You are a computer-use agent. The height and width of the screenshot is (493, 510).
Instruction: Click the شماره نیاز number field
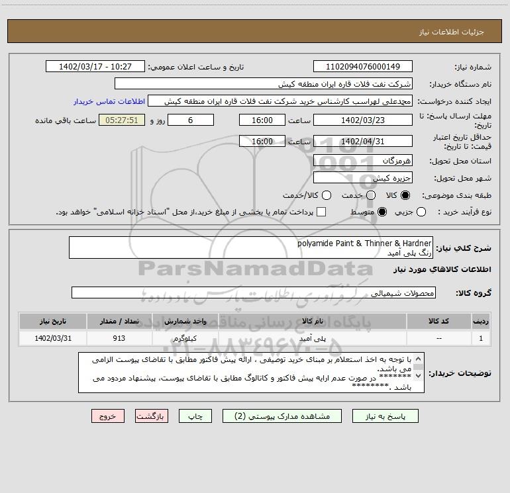click(363, 66)
